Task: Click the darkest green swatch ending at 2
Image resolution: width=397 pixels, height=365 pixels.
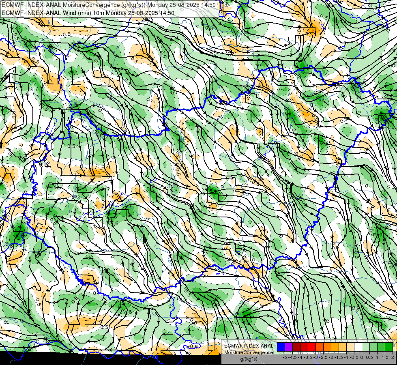Action: point(389,347)
